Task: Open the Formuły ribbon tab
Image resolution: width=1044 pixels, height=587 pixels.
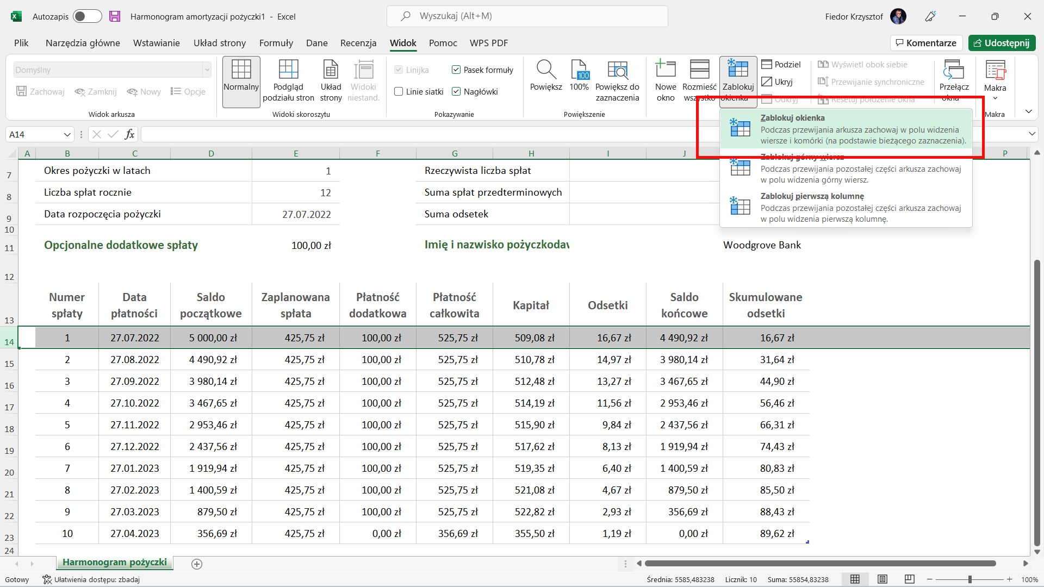Action: pos(276,43)
